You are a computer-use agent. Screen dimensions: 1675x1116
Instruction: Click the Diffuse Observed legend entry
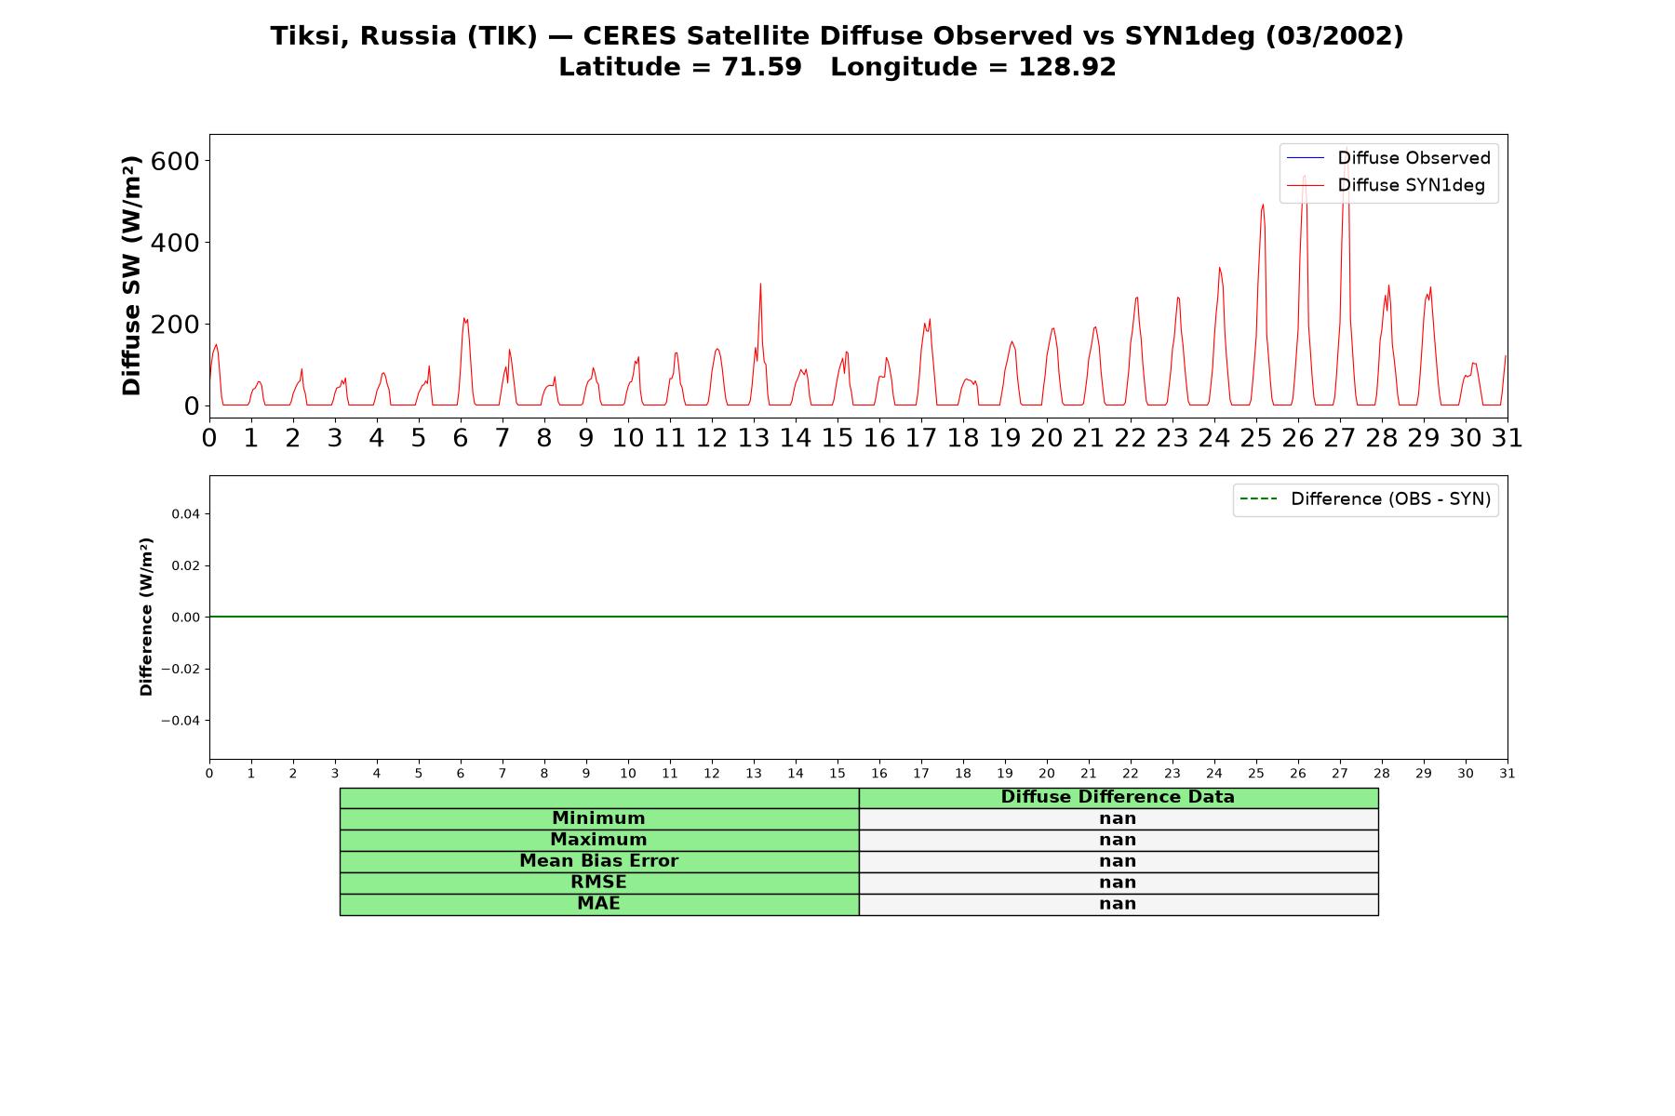tap(1388, 158)
